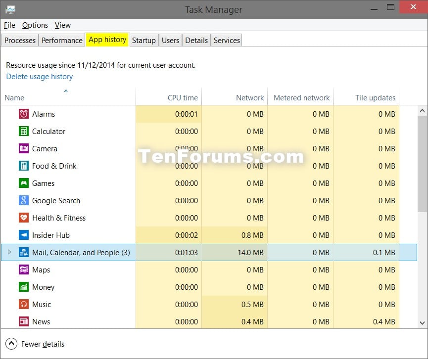This screenshot has height=359, width=428.
Task: Switch to the Performance tab
Action: 62,41
